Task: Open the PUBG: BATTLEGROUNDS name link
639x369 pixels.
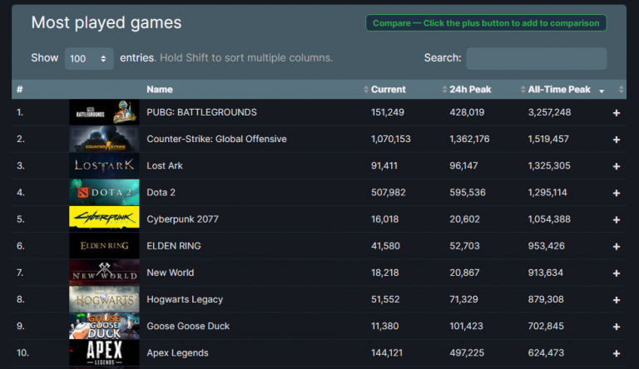Action: [201, 112]
